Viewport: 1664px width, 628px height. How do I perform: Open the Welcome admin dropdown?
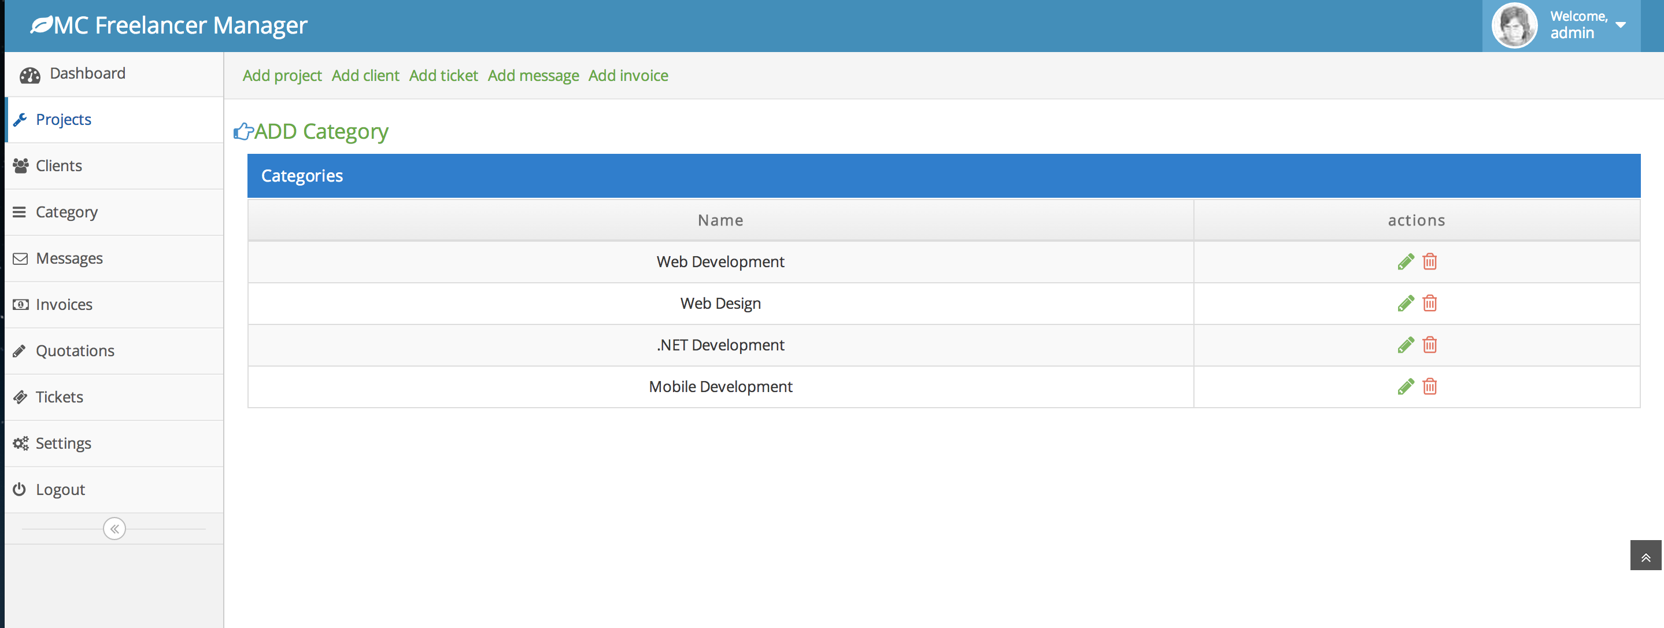point(1621,25)
